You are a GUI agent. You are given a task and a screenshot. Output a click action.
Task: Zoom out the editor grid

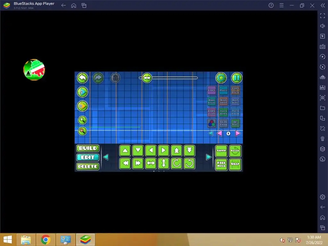(82, 131)
